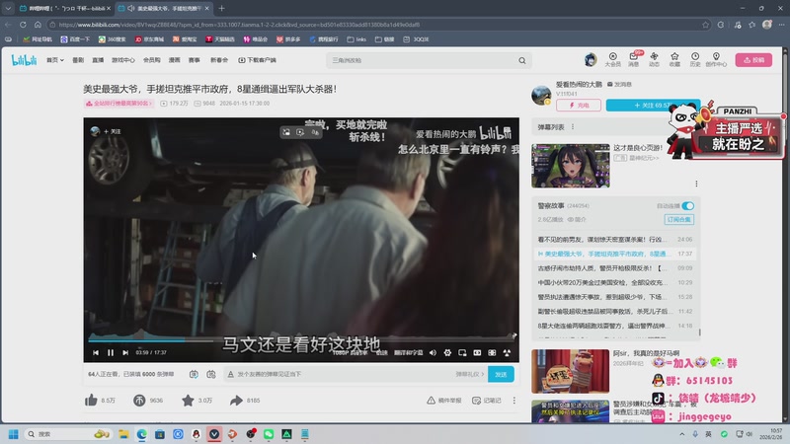Click the 稿件举报 report link
Screen dimensions: 790x444
(443, 401)
